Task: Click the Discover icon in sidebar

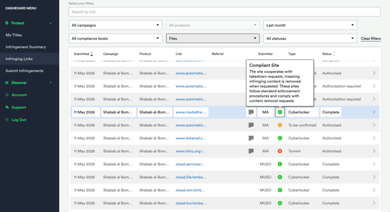Action: click(x=7, y=82)
